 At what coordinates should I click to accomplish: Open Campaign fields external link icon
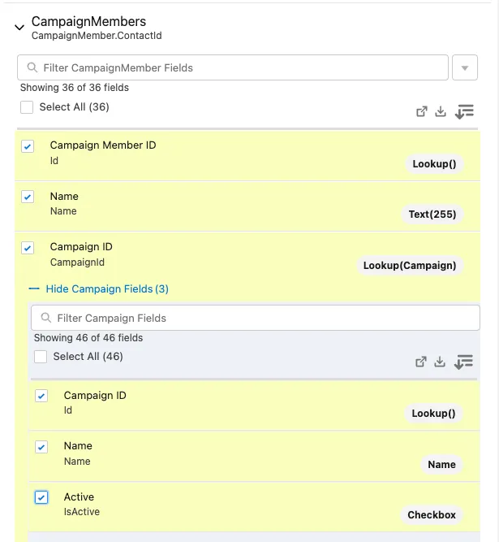pos(420,362)
